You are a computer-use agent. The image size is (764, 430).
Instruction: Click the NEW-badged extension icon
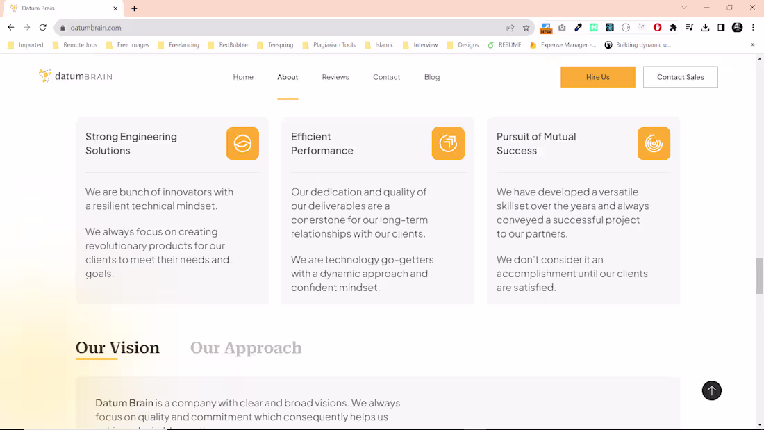[x=546, y=28]
